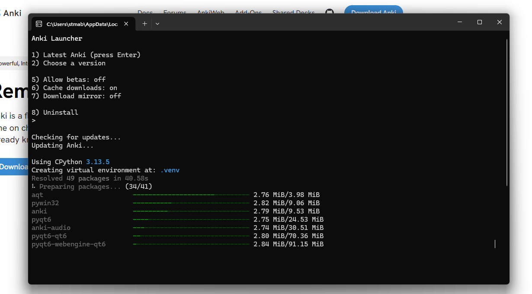This screenshot has height=294, width=532.
Task: Close the C:\Users\stmab terminal tab
Action: 126,24
